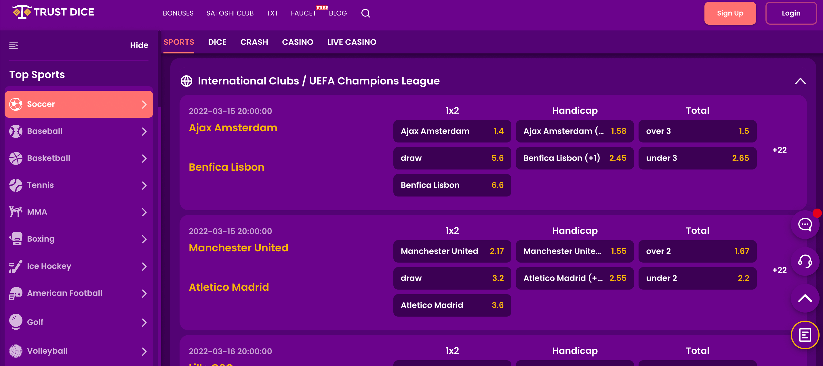Open the live chat bubble icon
Image resolution: width=823 pixels, height=366 pixels.
pyautogui.click(x=805, y=225)
